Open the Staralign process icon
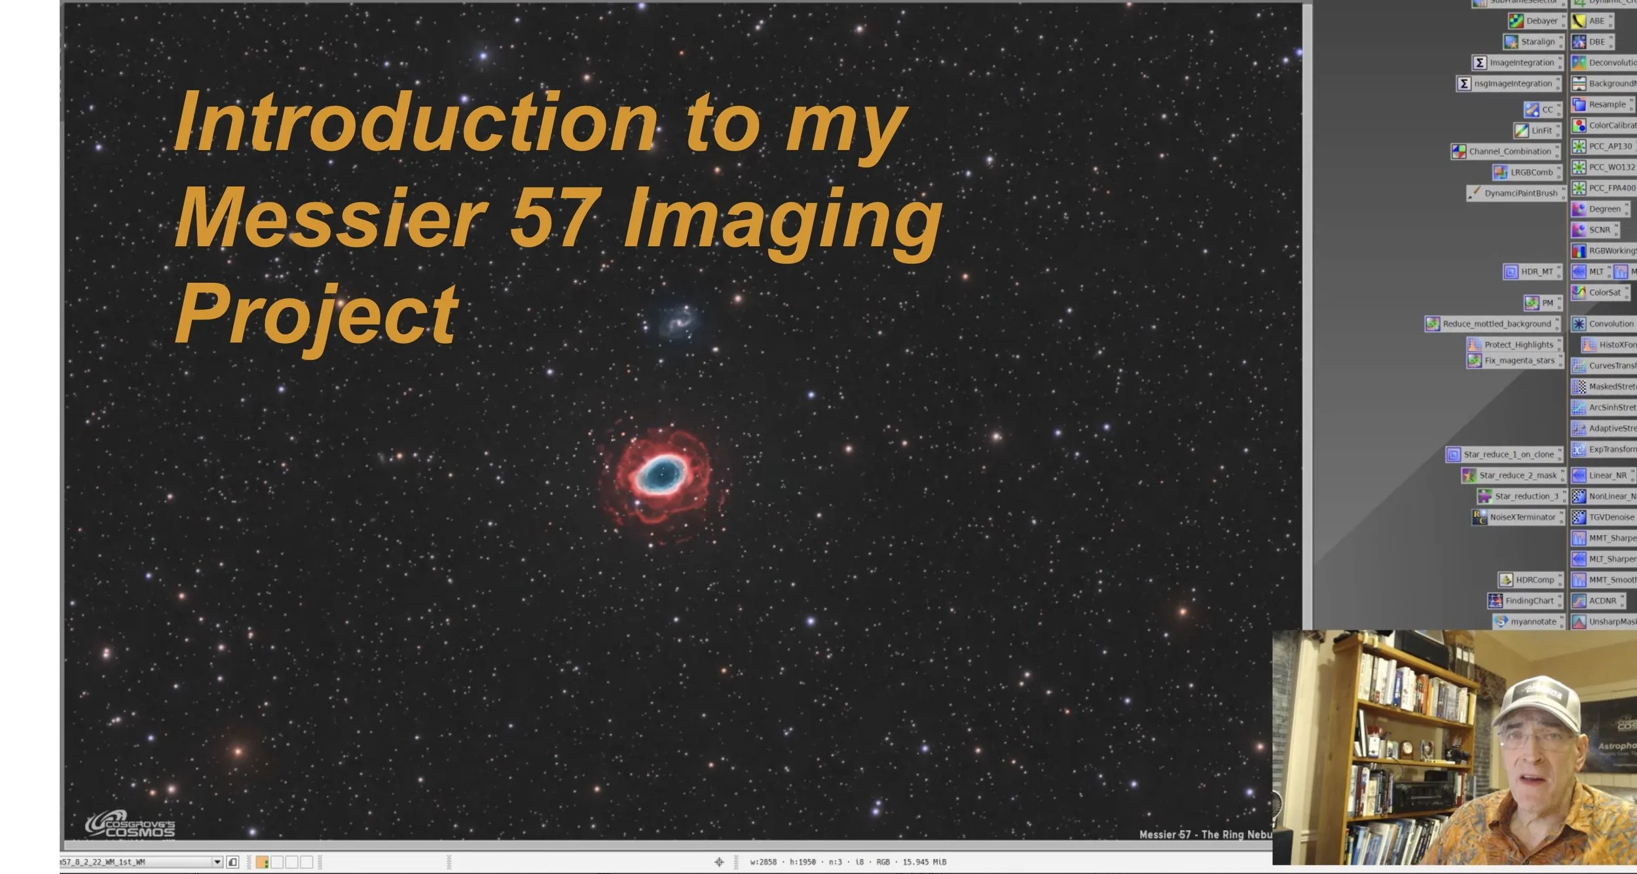The width and height of the screenshot is (1637, 874). (x=1511, y=42)
